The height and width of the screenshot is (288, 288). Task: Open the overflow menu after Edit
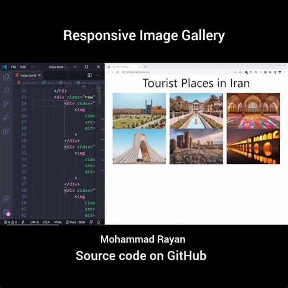click(33, 67)
